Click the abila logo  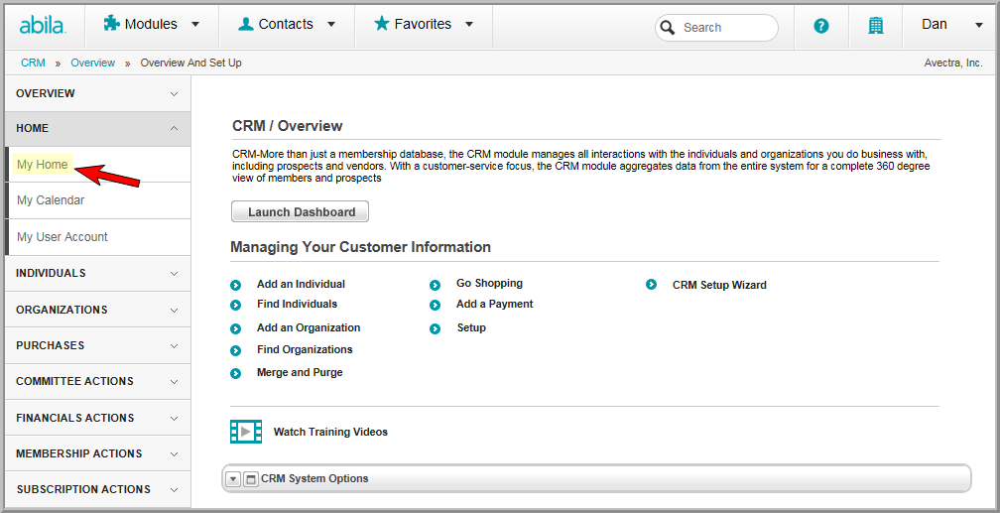click(x=42, y=26)
